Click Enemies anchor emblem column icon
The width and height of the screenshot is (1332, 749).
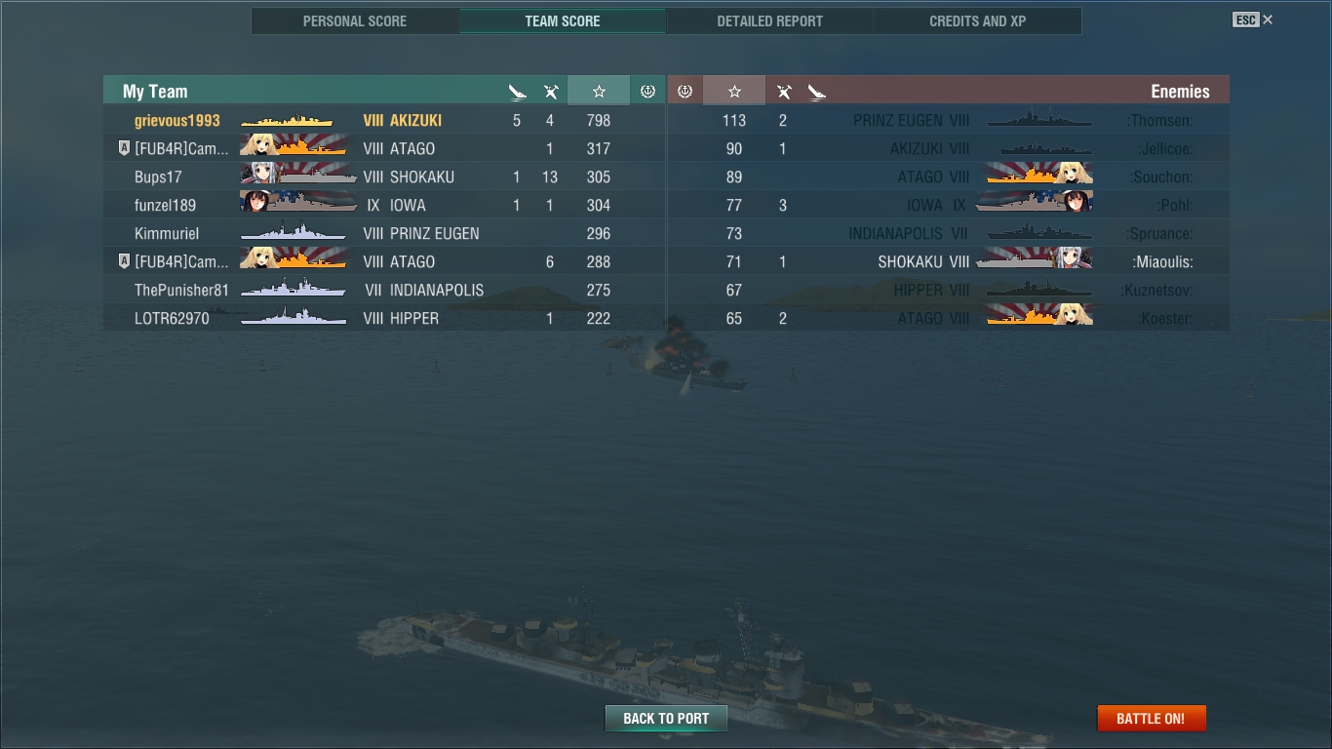pos(685,91)
